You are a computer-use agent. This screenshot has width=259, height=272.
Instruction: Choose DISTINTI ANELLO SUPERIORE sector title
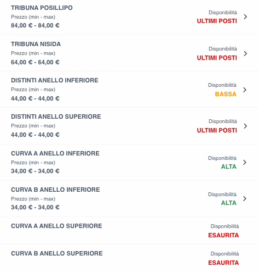click(x=56, y=116)
